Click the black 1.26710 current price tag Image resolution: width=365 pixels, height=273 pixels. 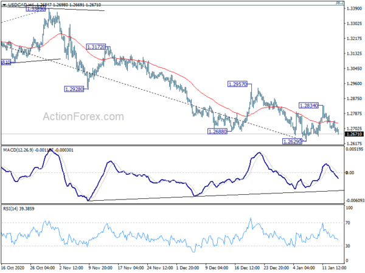click(354, 134)
